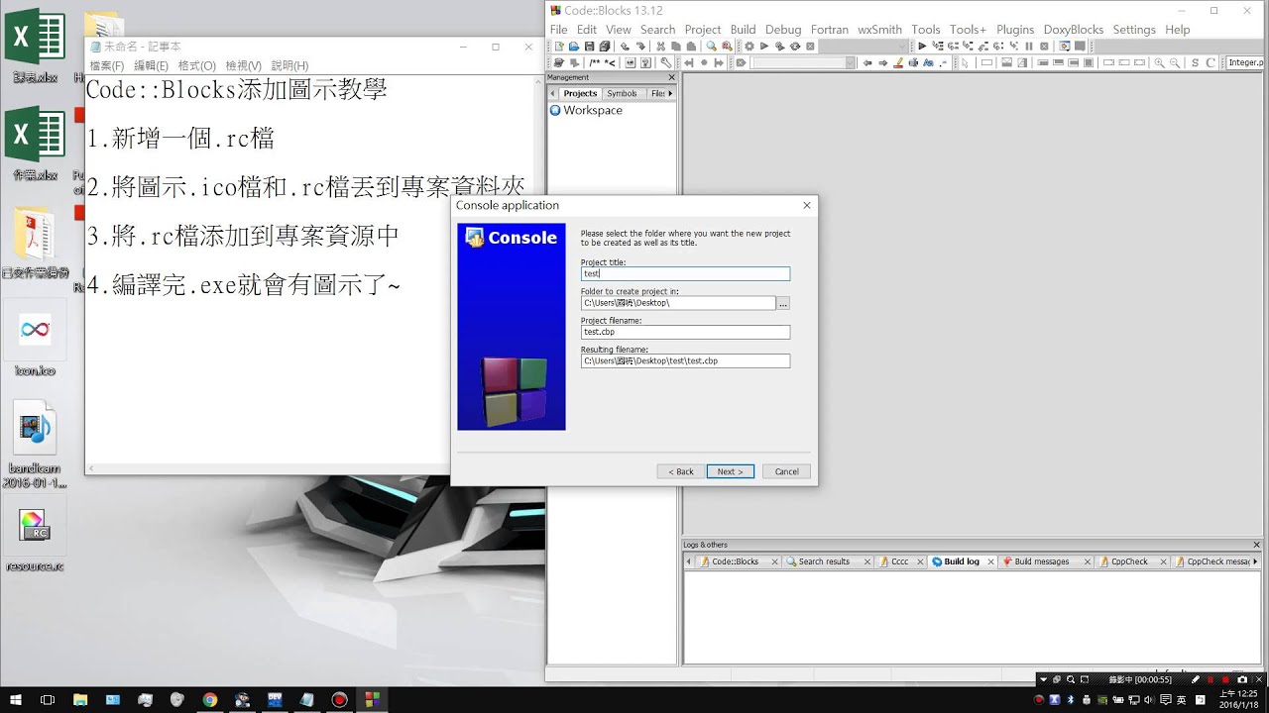Image resolution: width=1269 pixels, height=713 pixels.
Task: Click the Save all files icon
Action: [605, 46]
